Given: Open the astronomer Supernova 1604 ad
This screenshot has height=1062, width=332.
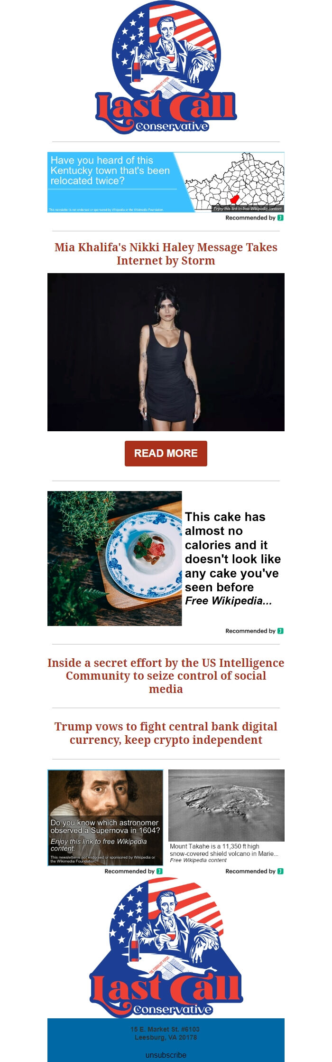Looking at the screenshot, I should (105, 817).
